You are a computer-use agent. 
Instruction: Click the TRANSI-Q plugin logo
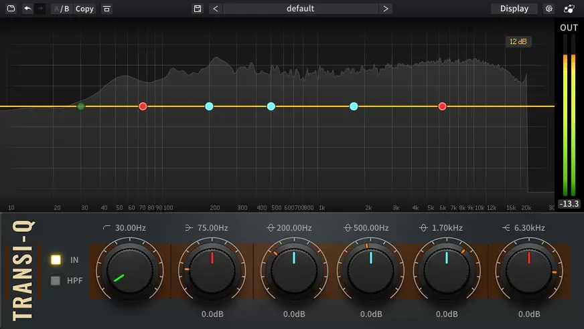pos(23,270)
